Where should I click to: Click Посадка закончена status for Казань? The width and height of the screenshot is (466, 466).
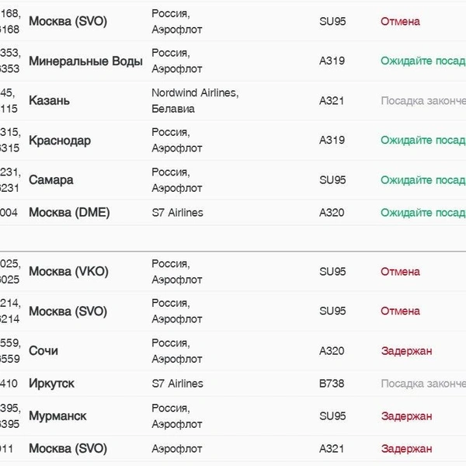423,101
